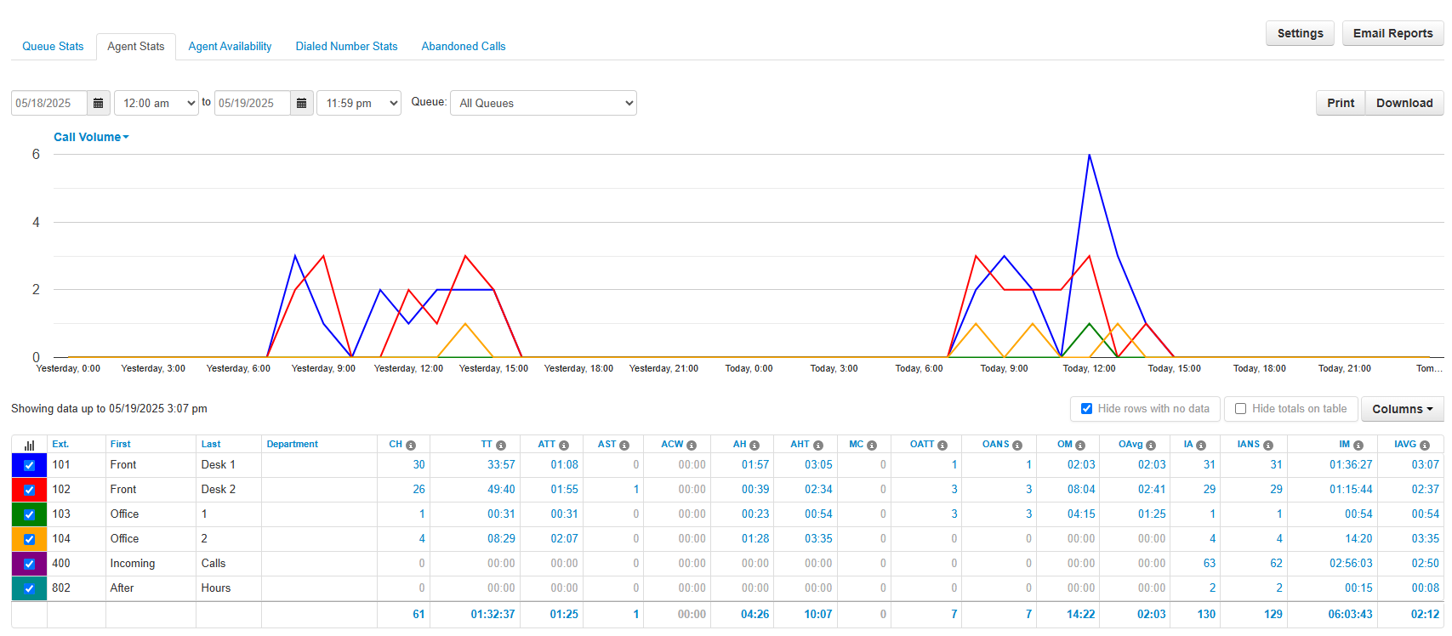The width and height of the screenshot is (1452, 636).
Task: Click the orange swatch for extension 104
Action: tap(30, 539)
